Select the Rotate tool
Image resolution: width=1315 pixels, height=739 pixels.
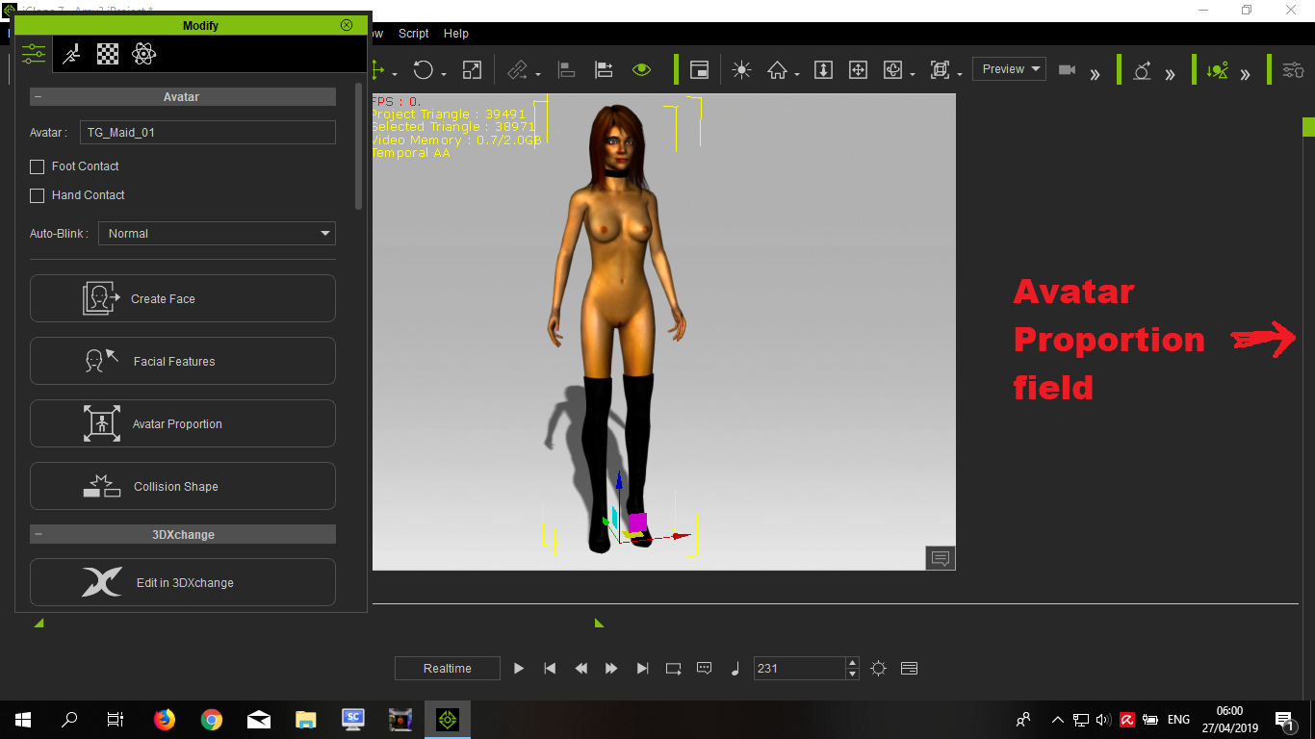[424, 69]
